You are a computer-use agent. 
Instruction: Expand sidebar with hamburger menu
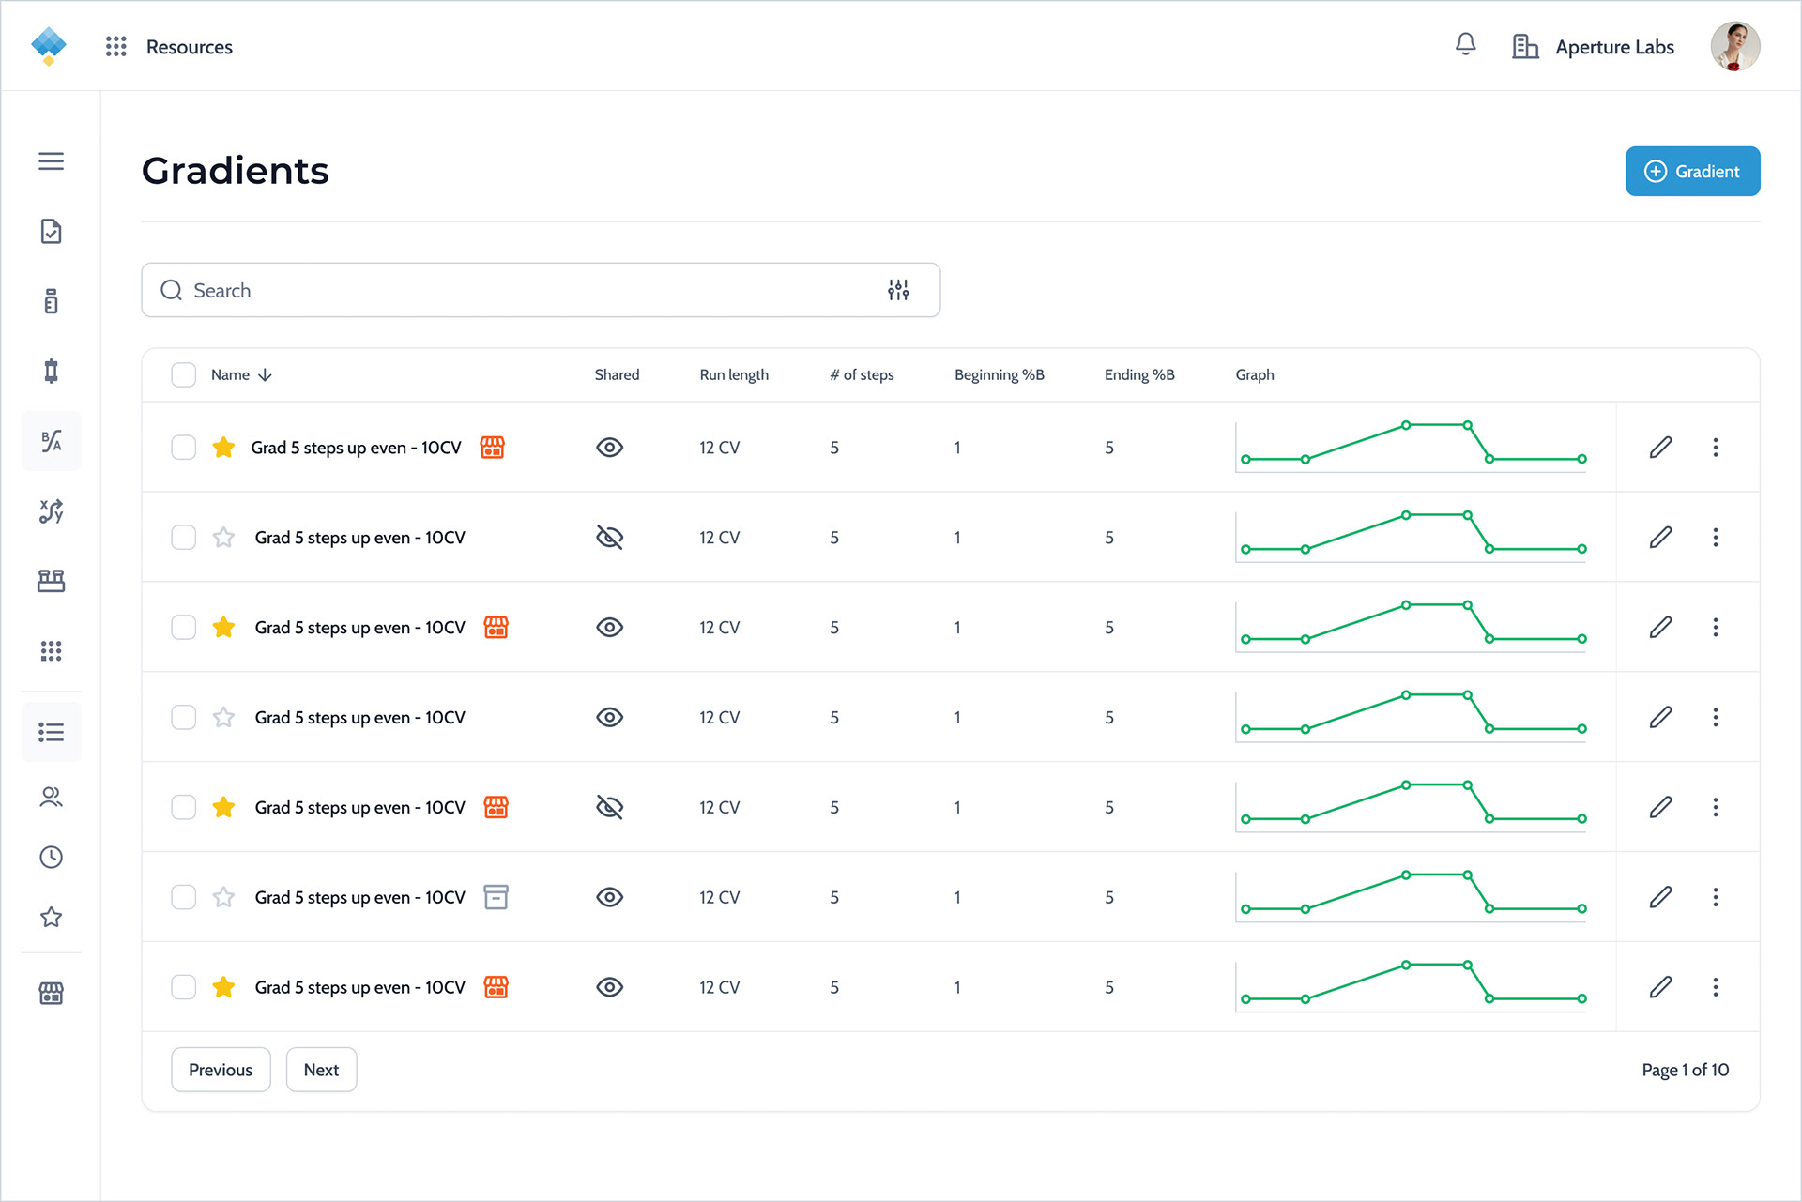pyautogui.click(x=52, y=161)
